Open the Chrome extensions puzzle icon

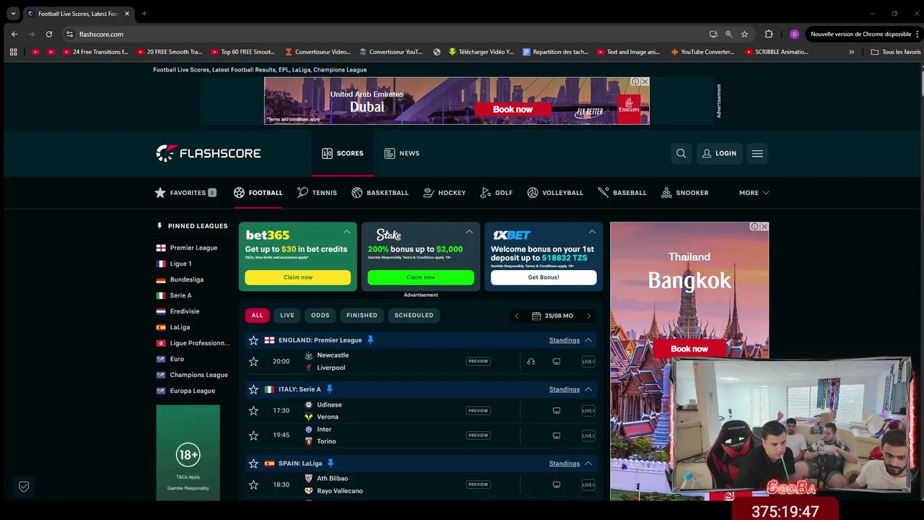pyautogui.click(x=769, y=34)
